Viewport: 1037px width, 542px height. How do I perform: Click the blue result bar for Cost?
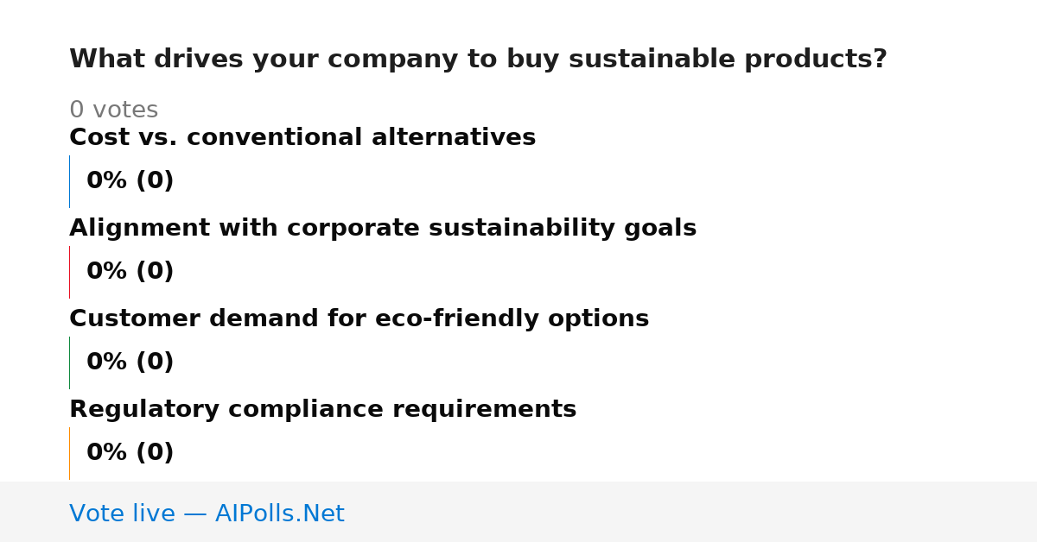pos(69,181)
